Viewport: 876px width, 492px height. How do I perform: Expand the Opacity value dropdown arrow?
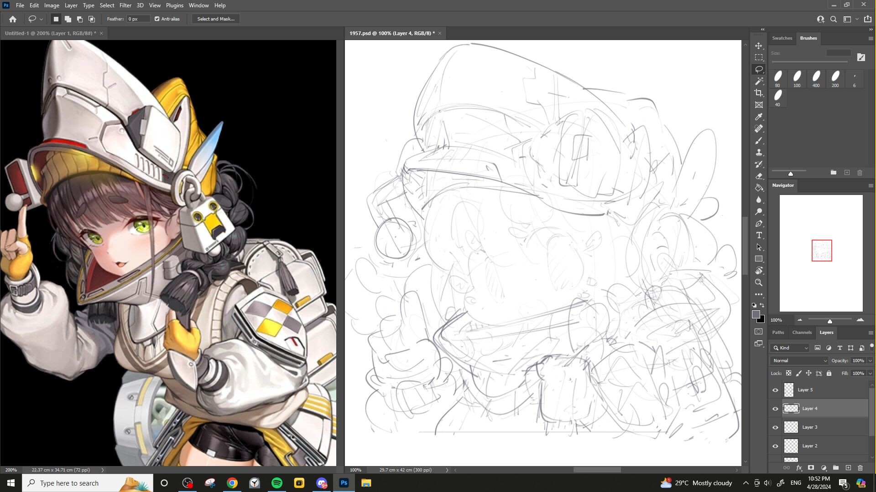[x=870, y=361]
